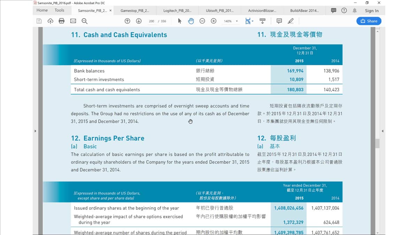Click the Chinese heading '11. 現金及現金等價物'
This screenshot has height=235, width=418.
(290, 34)
